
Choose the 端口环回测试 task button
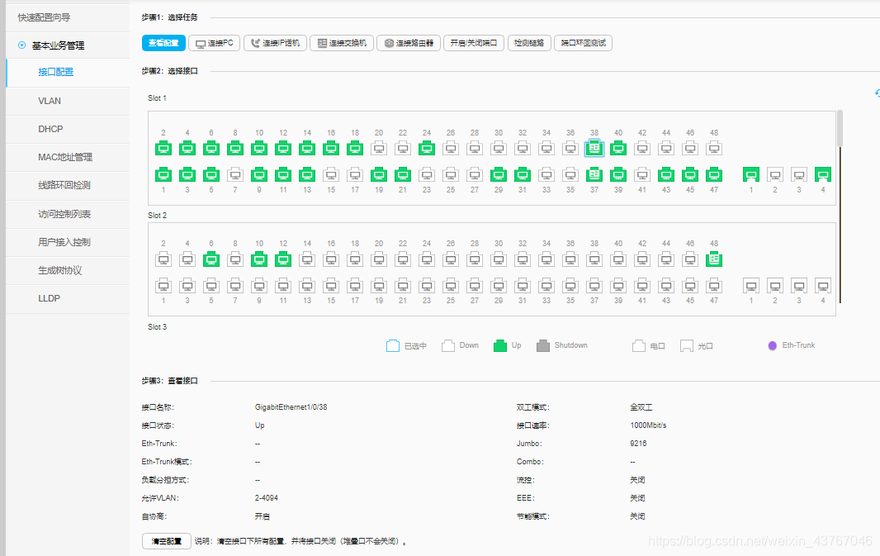tap(583, 43)
